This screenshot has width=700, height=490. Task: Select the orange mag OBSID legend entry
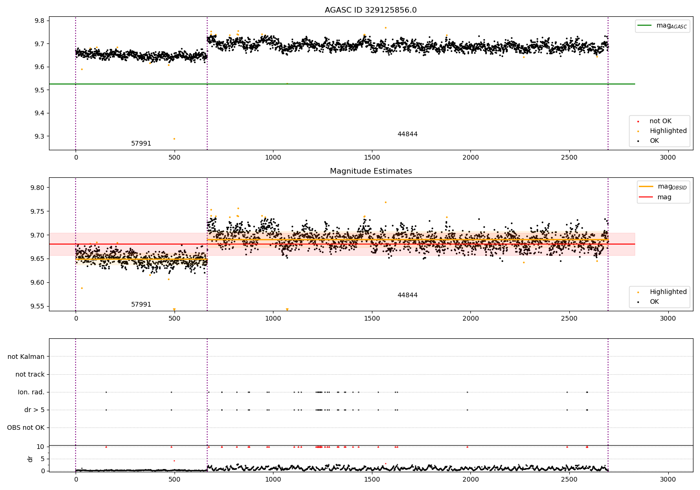(663, 187)
